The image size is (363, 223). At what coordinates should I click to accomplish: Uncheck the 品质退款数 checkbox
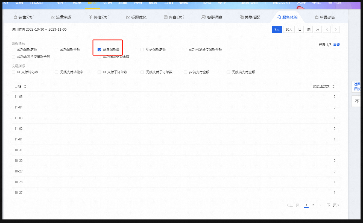(99, 50)
